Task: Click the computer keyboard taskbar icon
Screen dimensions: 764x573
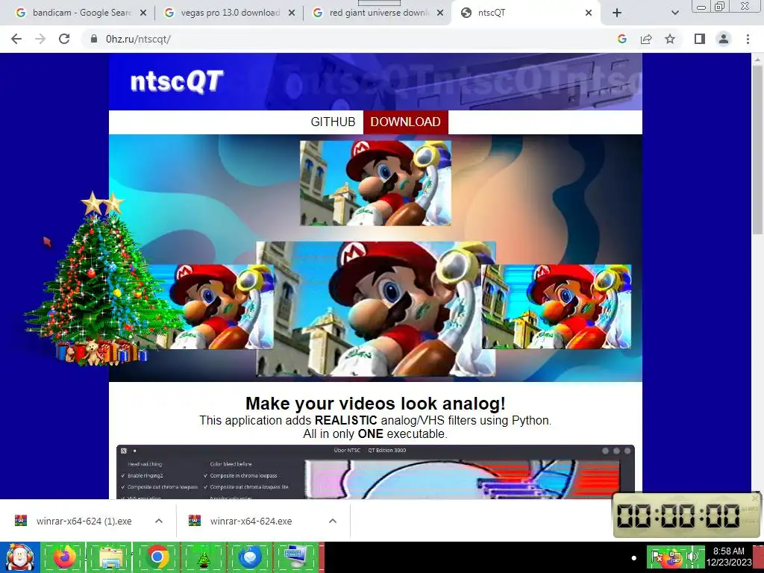Action: pos(295,557)
